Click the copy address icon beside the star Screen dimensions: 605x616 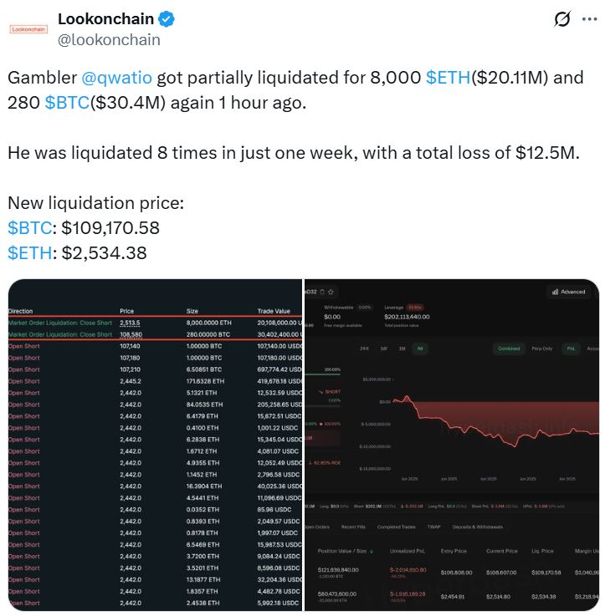point(320,292)
